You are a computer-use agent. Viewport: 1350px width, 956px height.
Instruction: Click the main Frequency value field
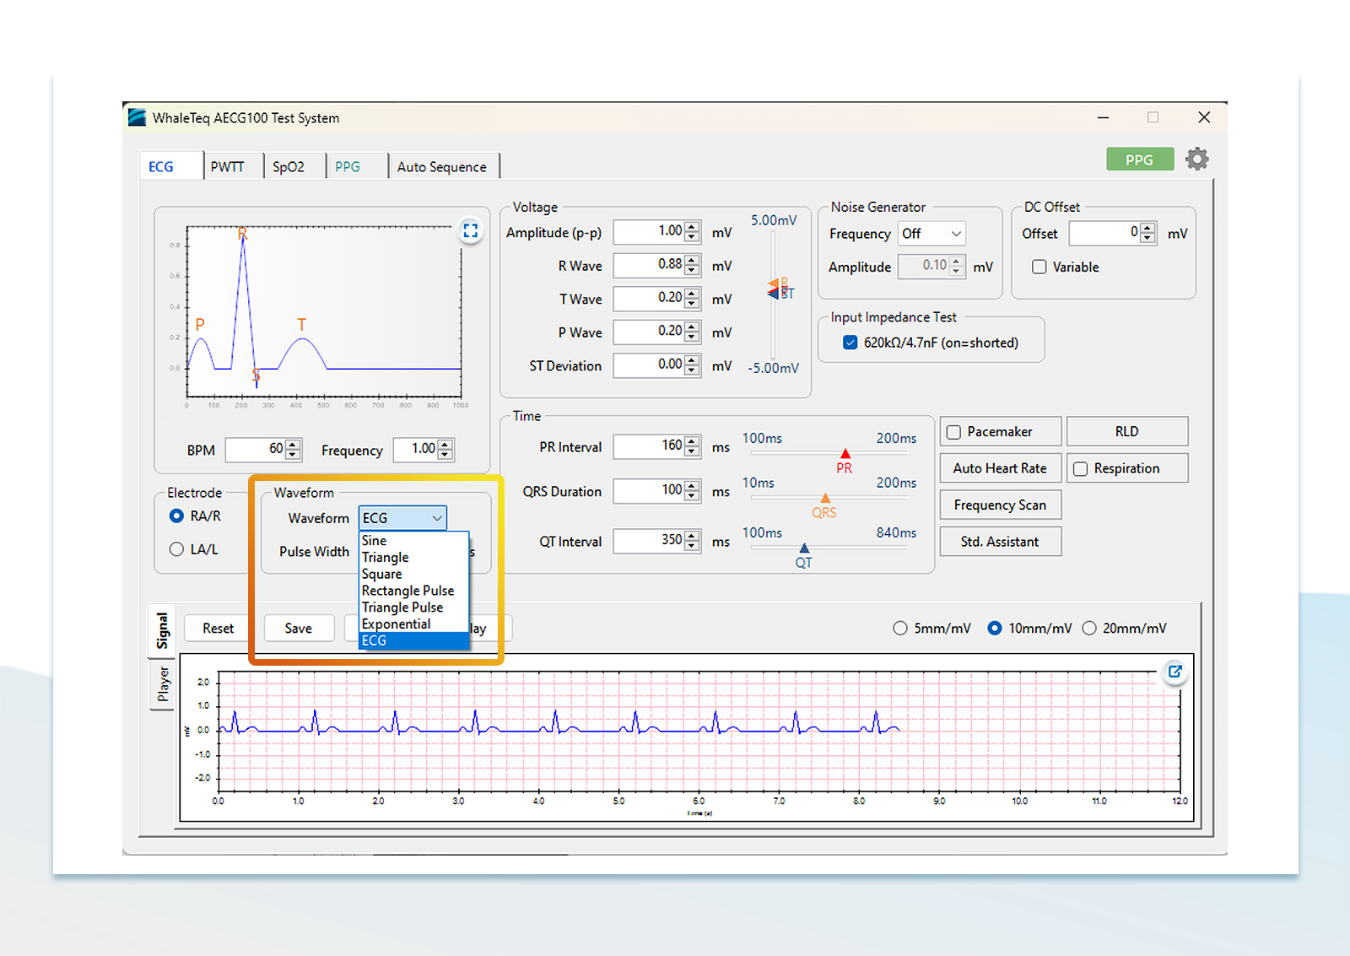pyautogui.click(x=416, y=450)
